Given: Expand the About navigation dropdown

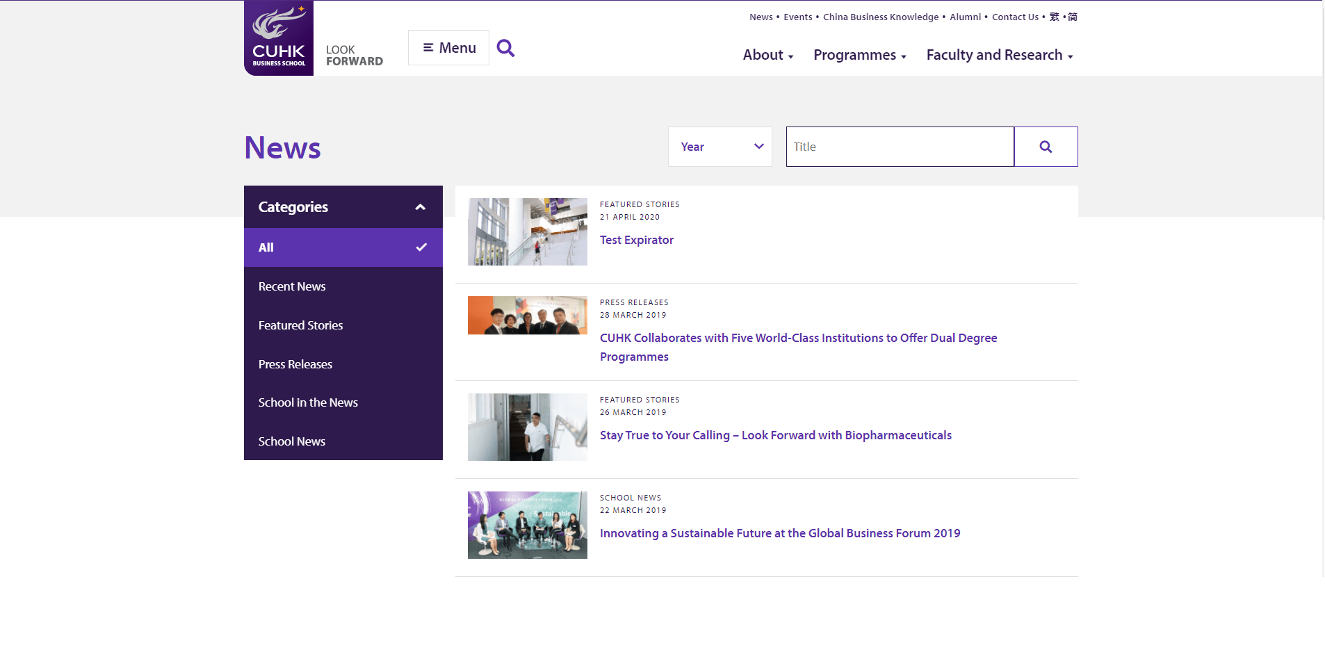Looking at the screenshot, I should tap(767, 55).
